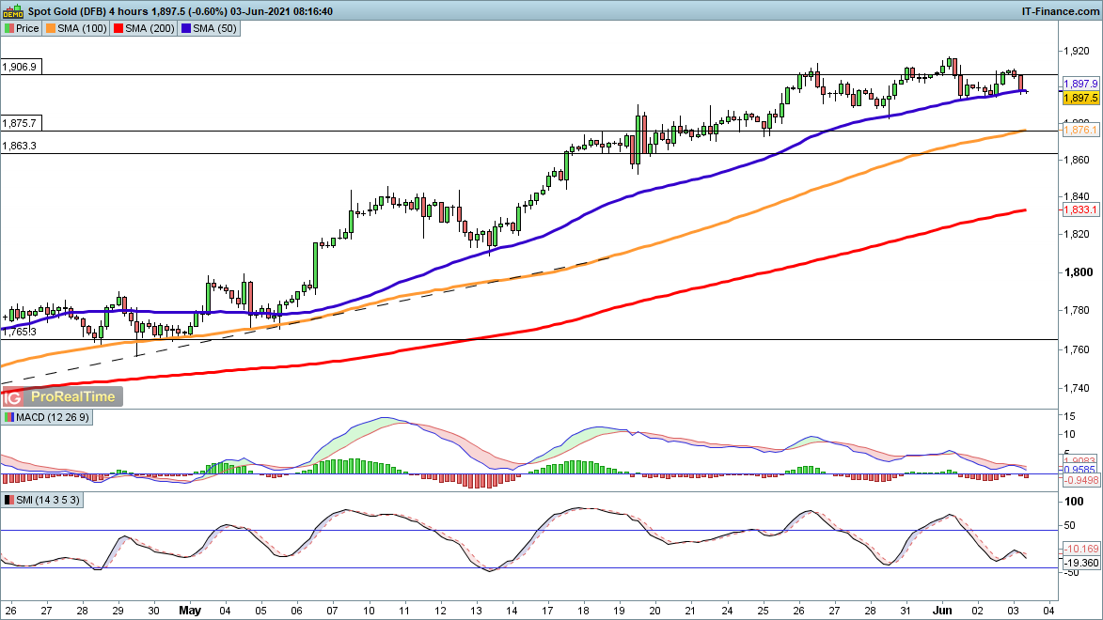Click the red 1,833.1 SMA value tag
The height and width of the screenshot is (620, 1103).
point(1075,209)
